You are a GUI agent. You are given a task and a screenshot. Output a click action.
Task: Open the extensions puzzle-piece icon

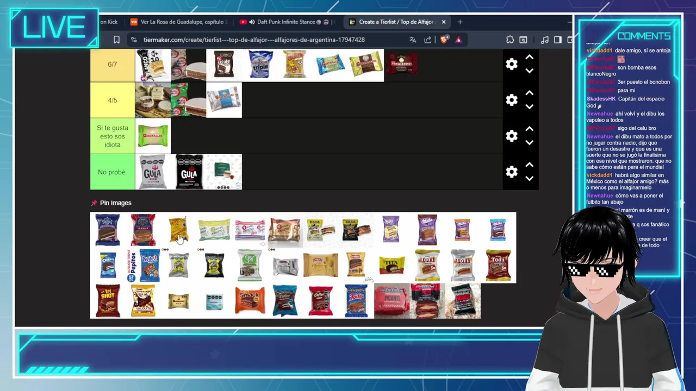click(x=509, y=40)
